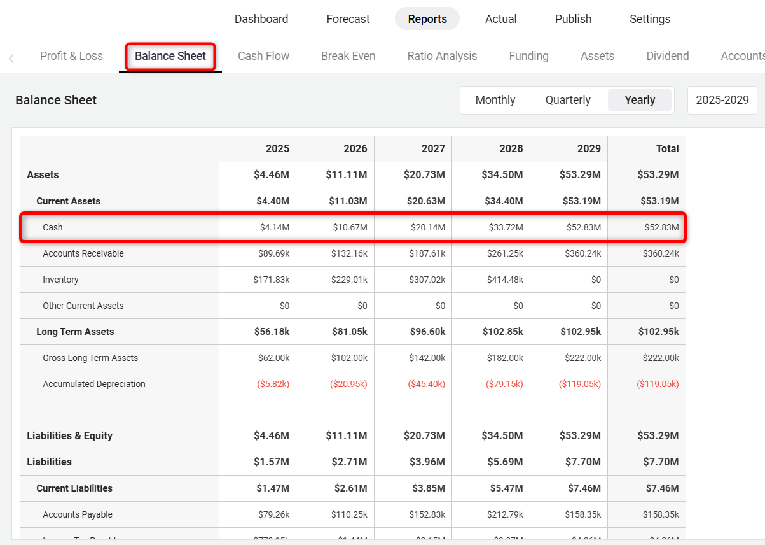Image resolution: width=765 pixels, height=545 pixels.
Task: Click the ($5.82k) depreciation value
Action: (273, 384)
